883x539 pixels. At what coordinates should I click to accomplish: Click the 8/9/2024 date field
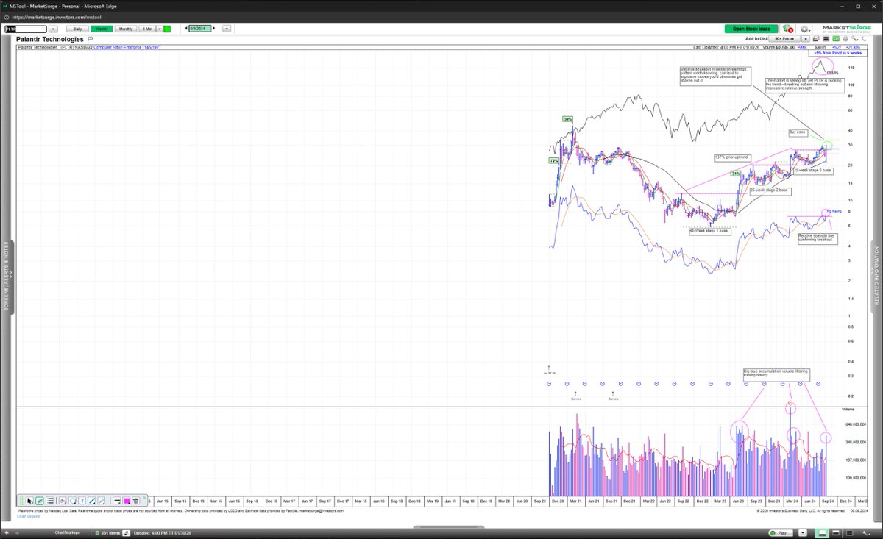coord(200,29)
